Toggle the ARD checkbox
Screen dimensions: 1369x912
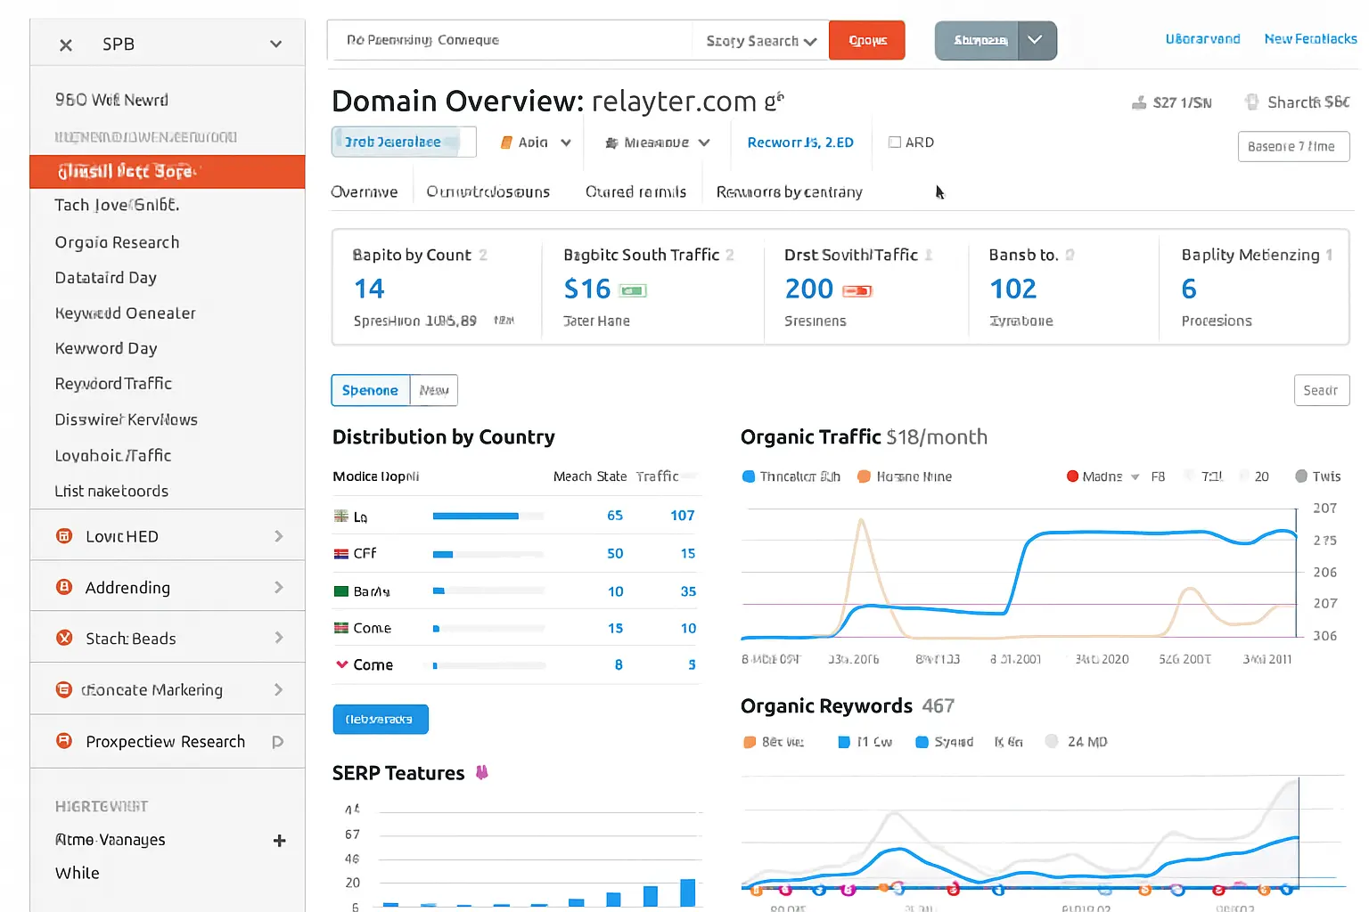pos(895,142)
